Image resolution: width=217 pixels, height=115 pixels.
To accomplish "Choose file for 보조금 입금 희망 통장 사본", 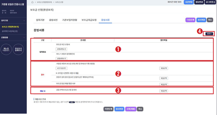I will point(164,84).
